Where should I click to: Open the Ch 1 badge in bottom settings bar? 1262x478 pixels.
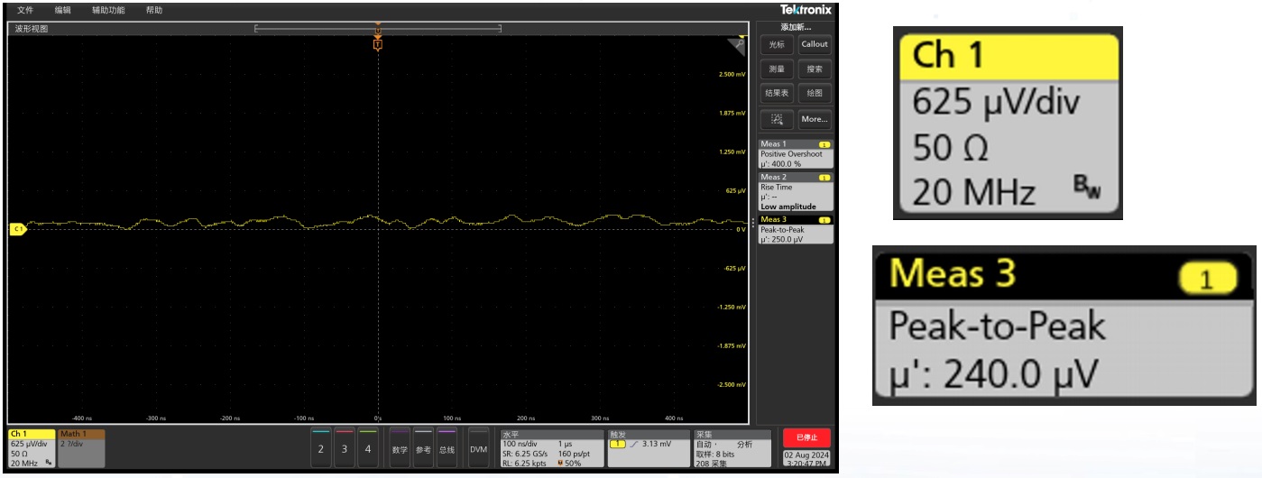pyautogui.click(x=32, y=448)
